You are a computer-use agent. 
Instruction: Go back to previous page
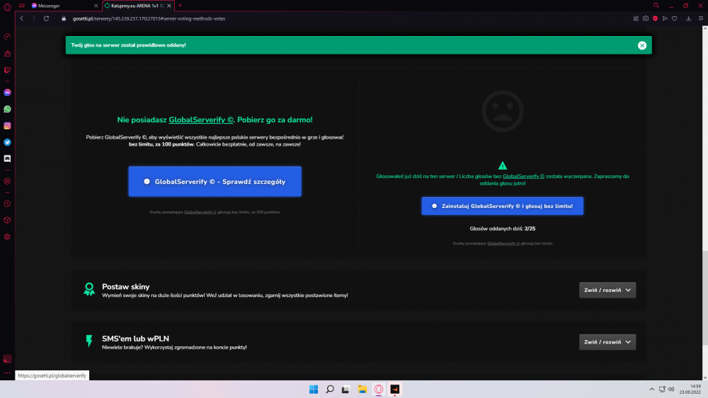[22, 18]
